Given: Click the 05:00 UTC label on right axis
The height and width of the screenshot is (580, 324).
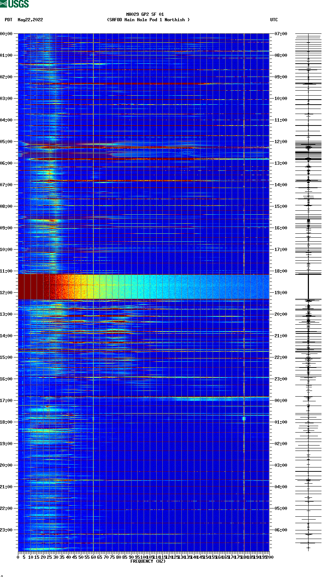Looking at the screenshot, I should pyautogui.click(x=281, y=508).
